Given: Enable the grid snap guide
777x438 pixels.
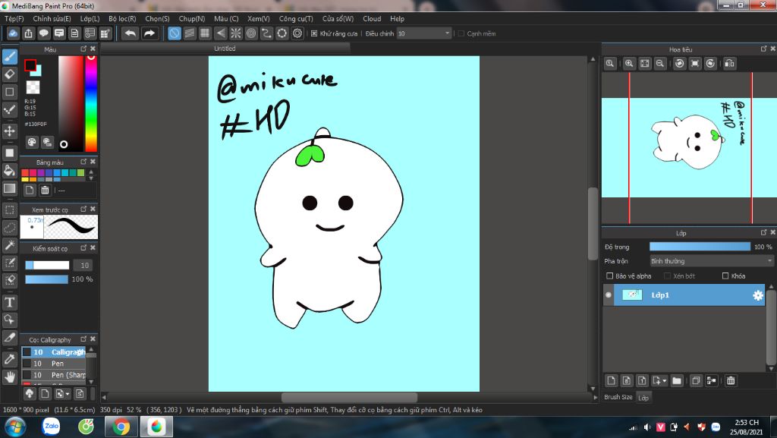Looking at the screenshot, I should pyautogui.click(x=205, y=33).
